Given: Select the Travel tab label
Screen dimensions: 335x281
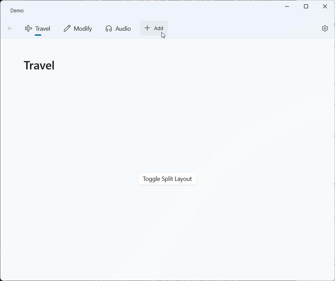Looking at the screenshot, I should tap(43, 29).
